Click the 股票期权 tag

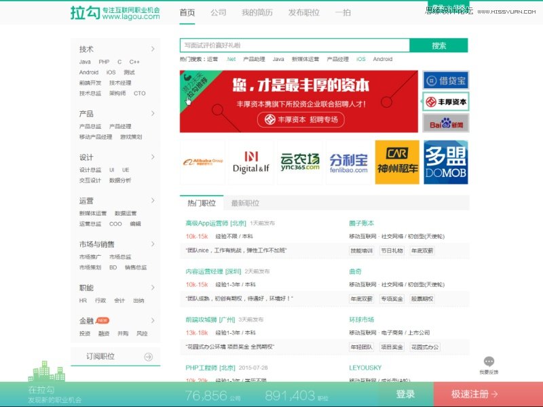(x=422, y=298)
